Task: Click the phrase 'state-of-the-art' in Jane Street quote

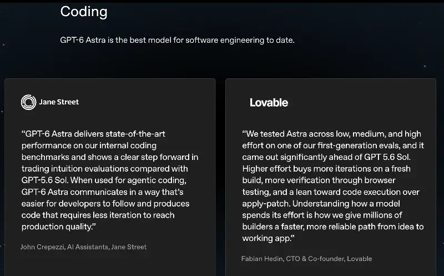Action: 132,134
